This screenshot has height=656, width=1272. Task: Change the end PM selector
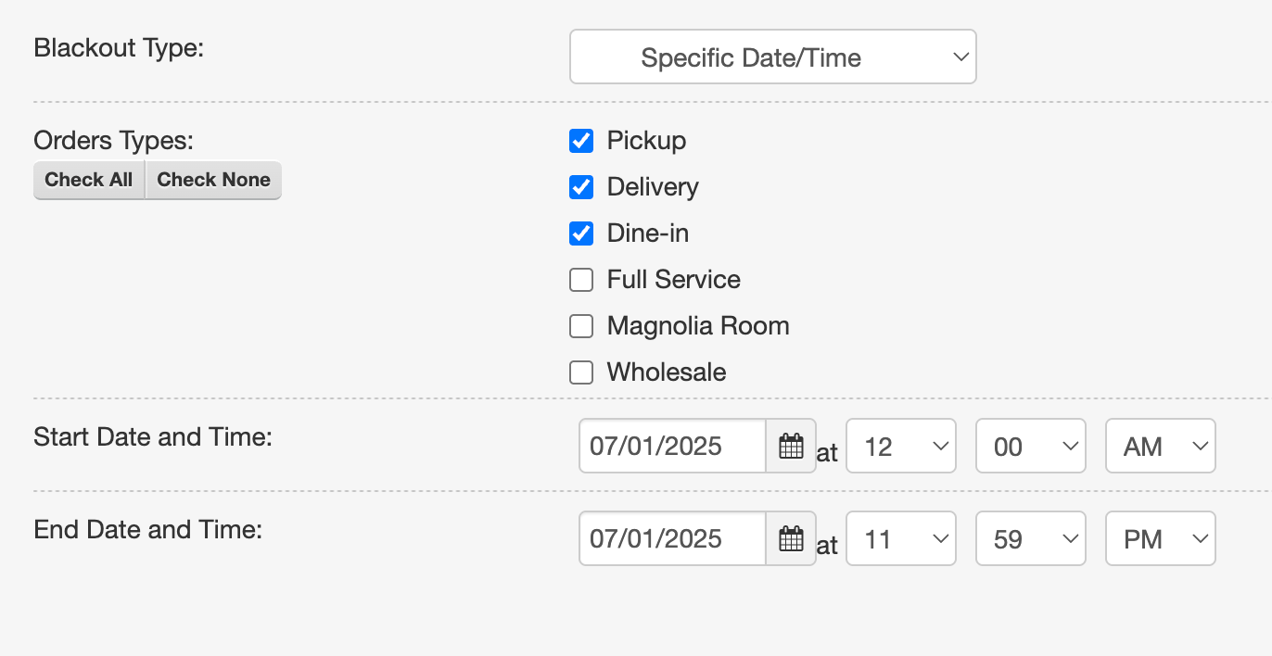1161,539
